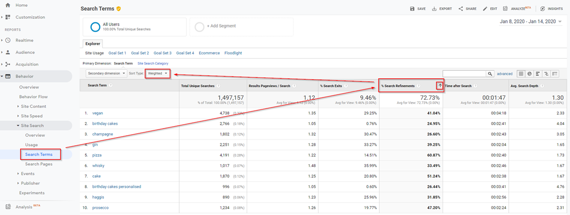Expand the Publisher subsection
The width and height of the screenshot is (570, 215).
(18, 183)
